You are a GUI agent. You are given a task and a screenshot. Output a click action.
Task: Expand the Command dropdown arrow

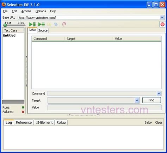point(159,93)
